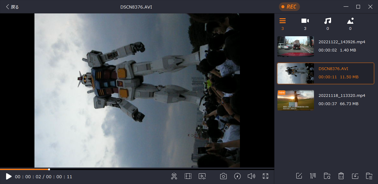This screenshot has width=378, height=184.
Task: Switch to the images tab
Action: (x=350, y=23)
